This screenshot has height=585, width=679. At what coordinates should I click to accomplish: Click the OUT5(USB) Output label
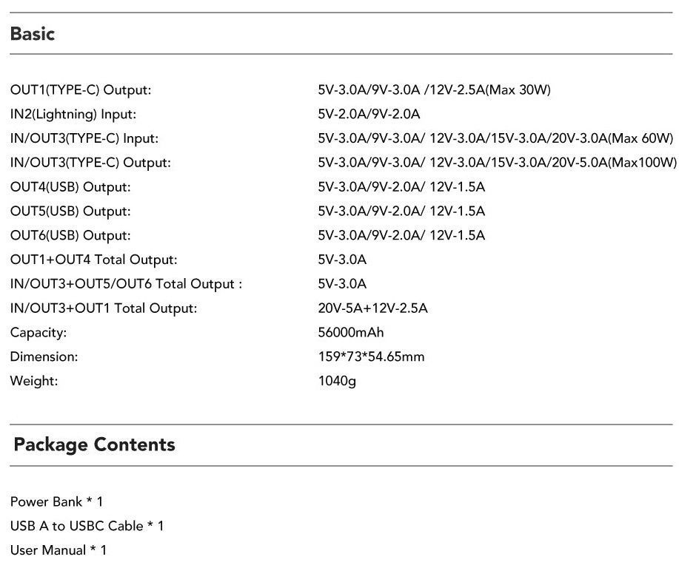pos(70,211)
